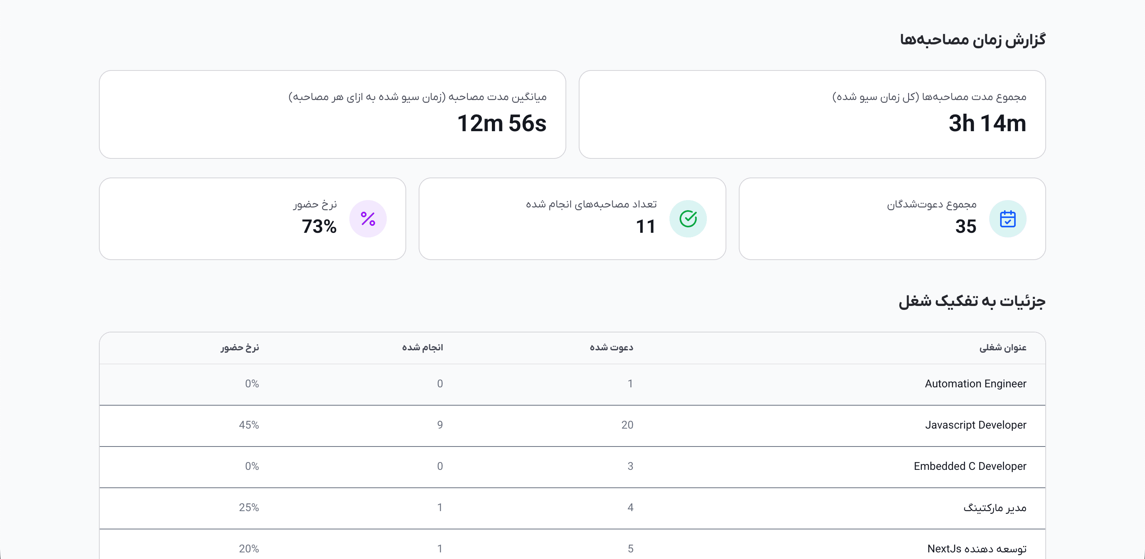The width and height of the screenshot is (1145, 559).
Task: Click the عنوان شغلی column header
Action: [1002, 348]
